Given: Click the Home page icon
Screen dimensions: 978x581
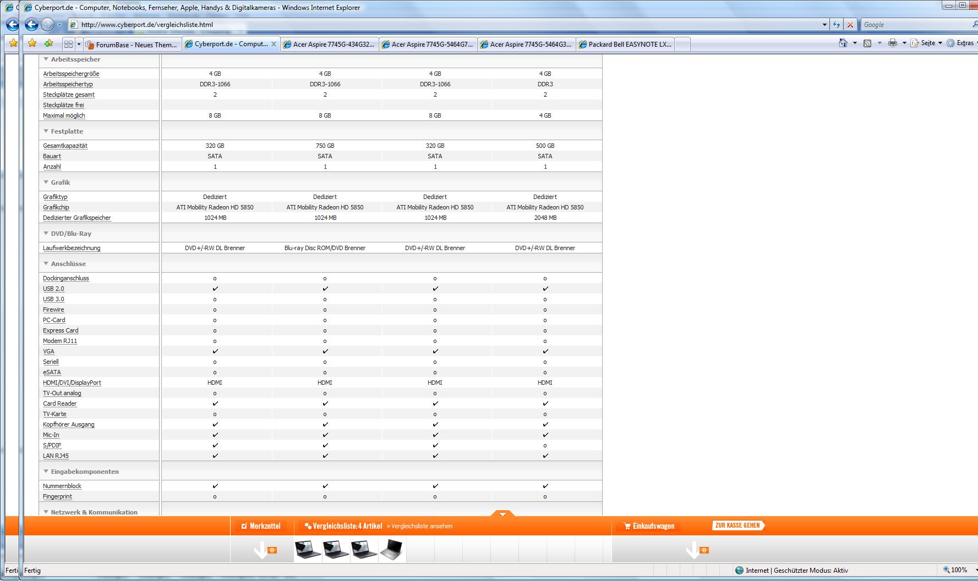Looking at the screenshot, I should (x=843, y=43).
